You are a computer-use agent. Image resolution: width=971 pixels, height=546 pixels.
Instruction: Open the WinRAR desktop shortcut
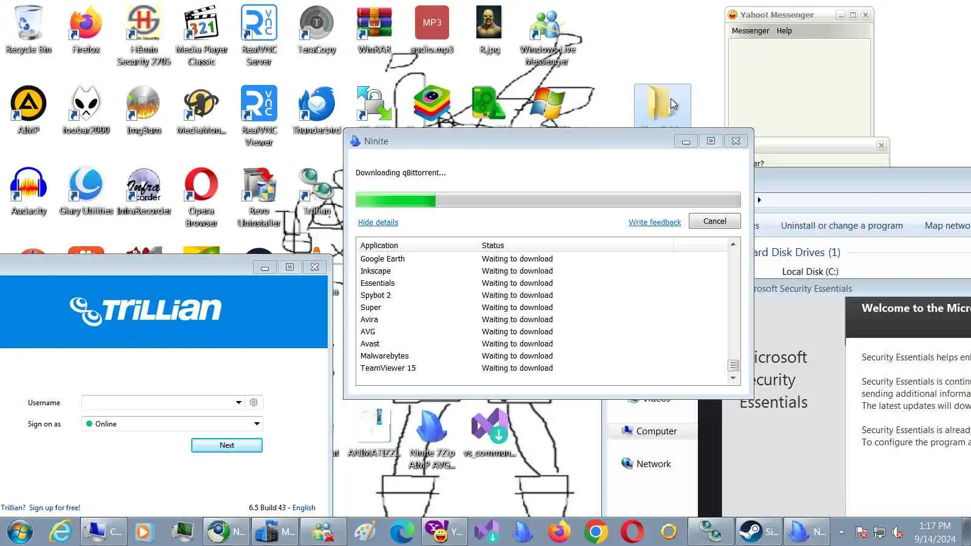(x=374, y=30)
